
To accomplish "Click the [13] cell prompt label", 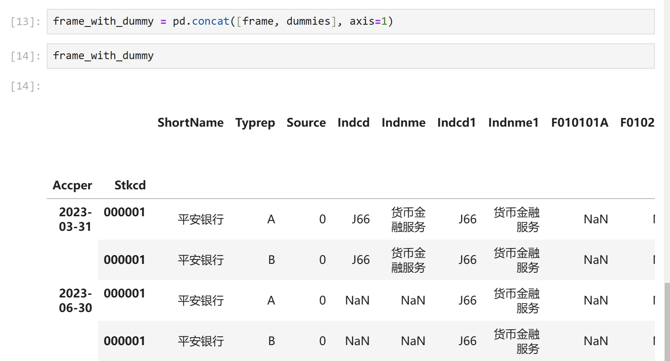I will (x=26, y=22).
